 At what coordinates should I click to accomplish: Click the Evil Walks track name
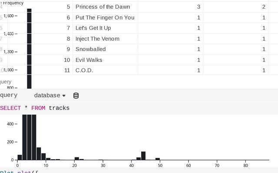[x=89, y=60]
